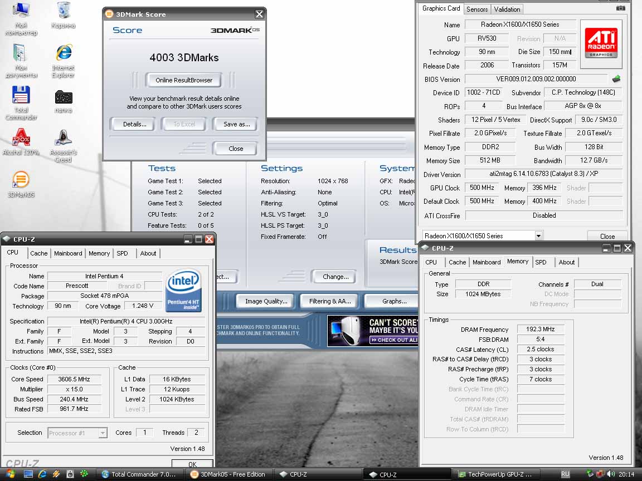The width and height of the screenshot is (642, 481).
Task: Switch to 3DMark05 - Free Edition in the taskbar
Action: click(228, 474)
